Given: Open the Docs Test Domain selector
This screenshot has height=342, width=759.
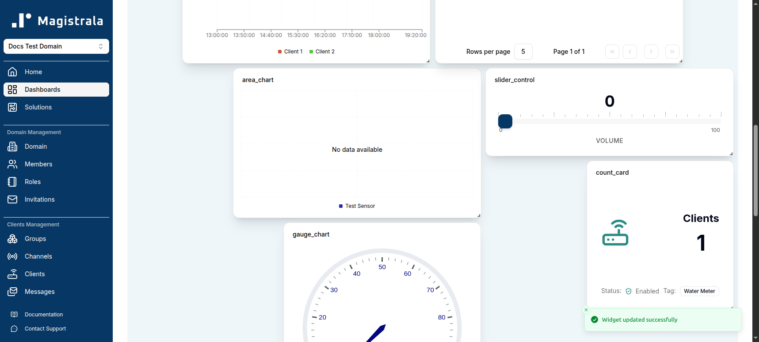Looking at the screenshot, I should 56,46.
